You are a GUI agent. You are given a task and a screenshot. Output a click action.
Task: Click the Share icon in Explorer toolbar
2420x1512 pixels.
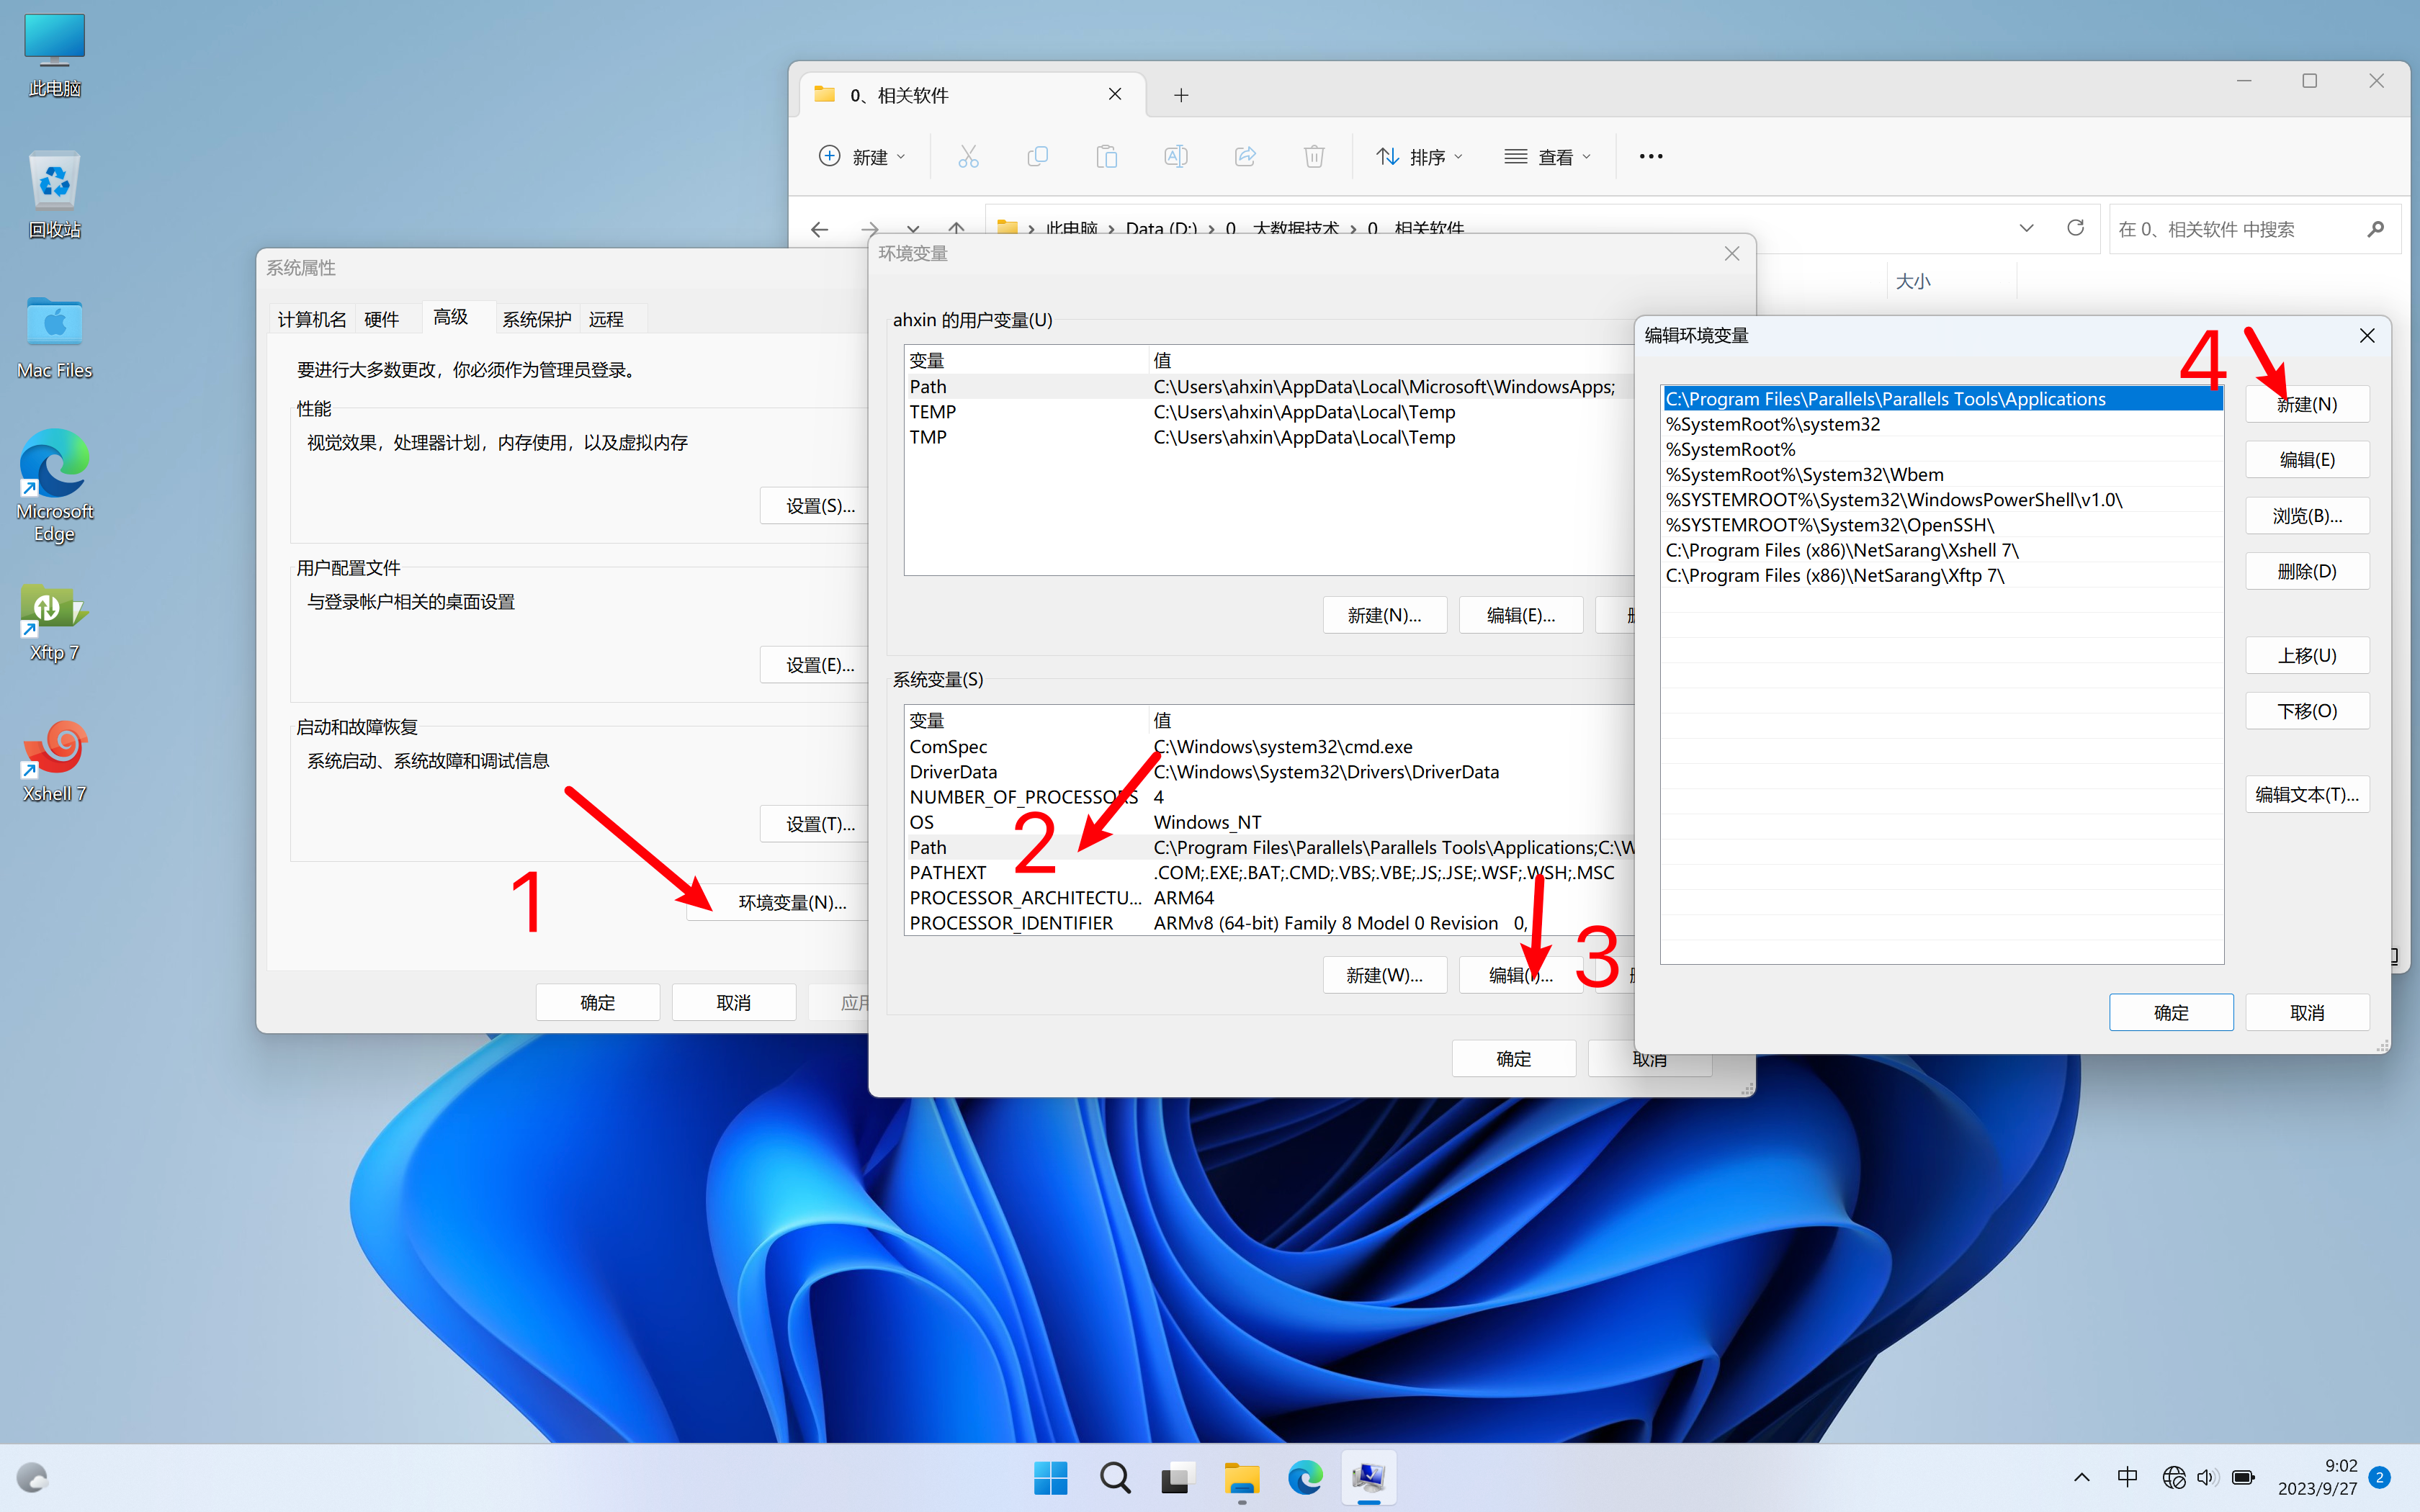pyautogui.click(x=1245, y=156)
